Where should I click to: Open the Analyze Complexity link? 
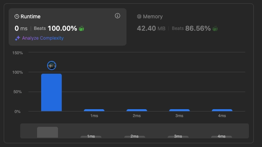click(43, 38)
